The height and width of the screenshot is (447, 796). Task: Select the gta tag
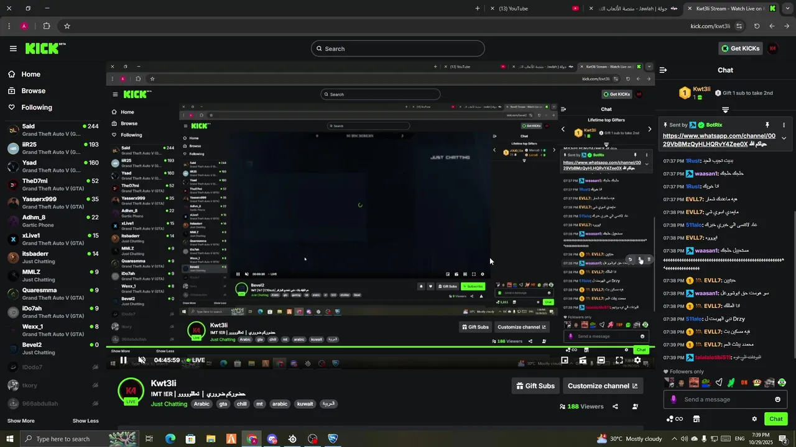[x=223, y=404]
